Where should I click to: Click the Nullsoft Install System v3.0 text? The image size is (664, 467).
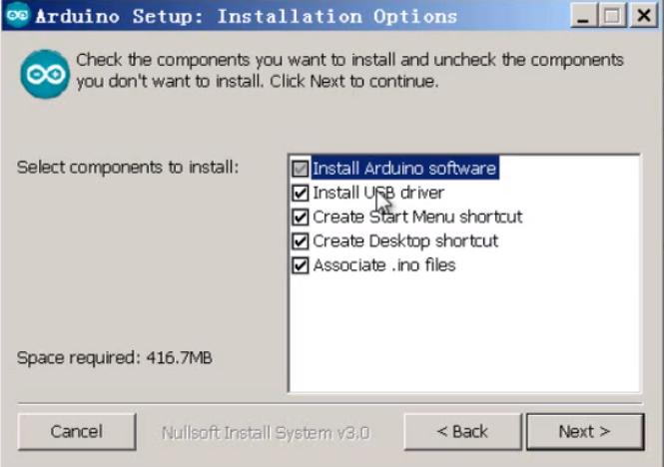266,433
